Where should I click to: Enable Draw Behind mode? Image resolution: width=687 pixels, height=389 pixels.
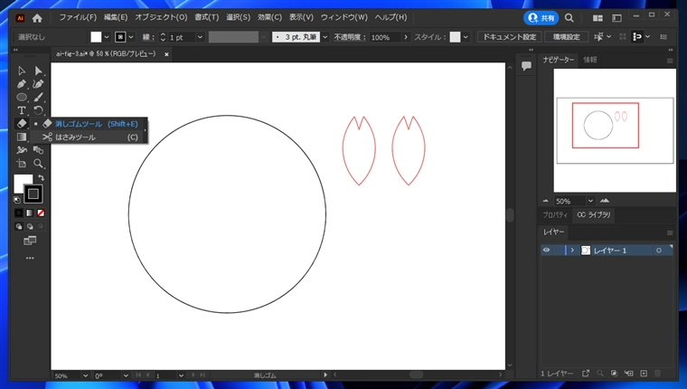click(x=30, y=226)
